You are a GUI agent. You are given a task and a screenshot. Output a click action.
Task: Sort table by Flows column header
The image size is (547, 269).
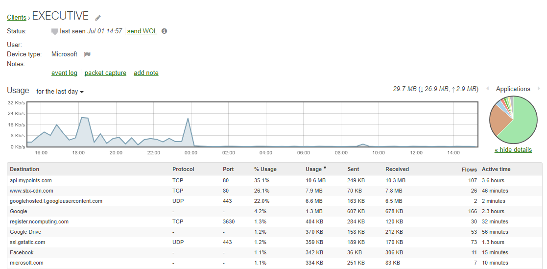click(469, 170)
